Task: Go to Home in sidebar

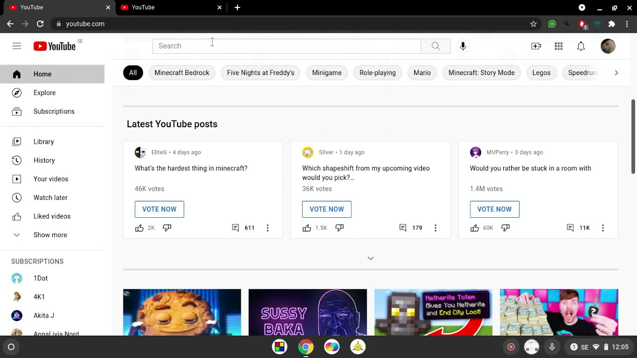Action: 52,74
